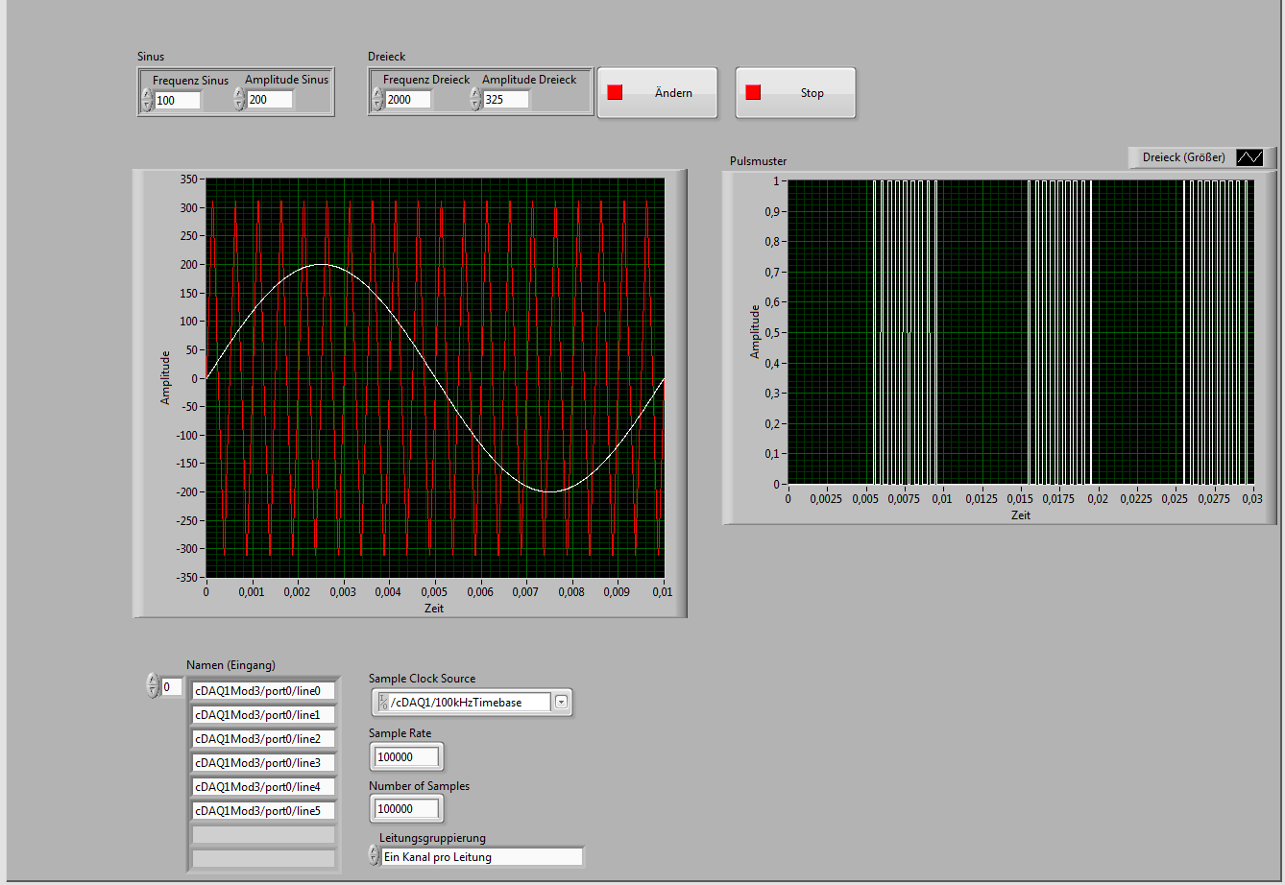Select the Frequenz Dreieck value field
The image size is (1285, 885).
(408, 100)
